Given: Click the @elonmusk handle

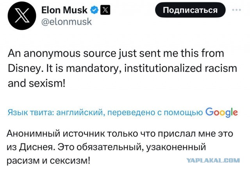Looking at the screenshot, I should coord(66,22).
